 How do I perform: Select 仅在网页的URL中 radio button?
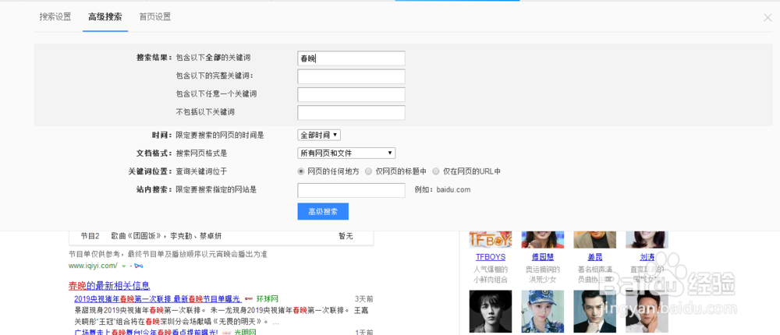coord(436,171)
